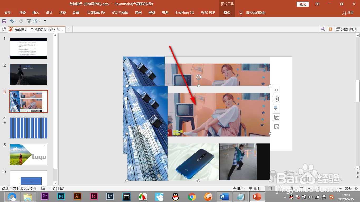Click the 50% zoom level
This screenshot has height=202, width=360.
(x=348, y=189)
